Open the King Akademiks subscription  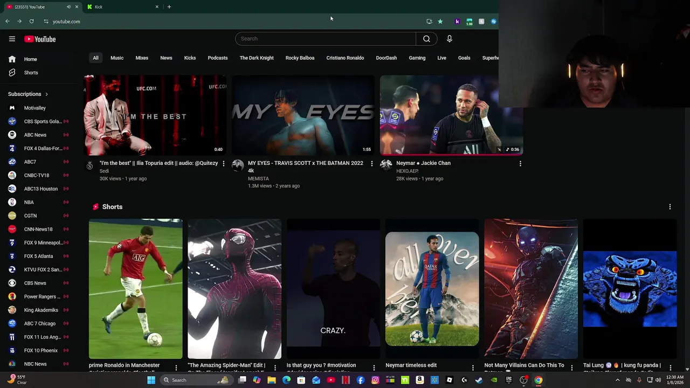[39, 310]
